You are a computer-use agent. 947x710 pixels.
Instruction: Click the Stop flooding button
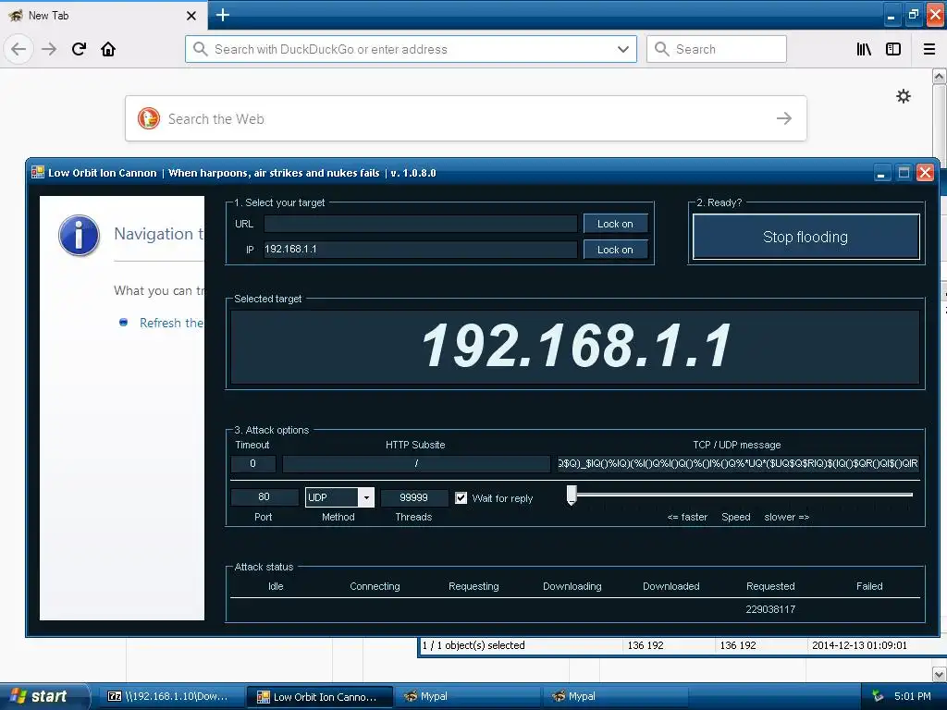806,237
